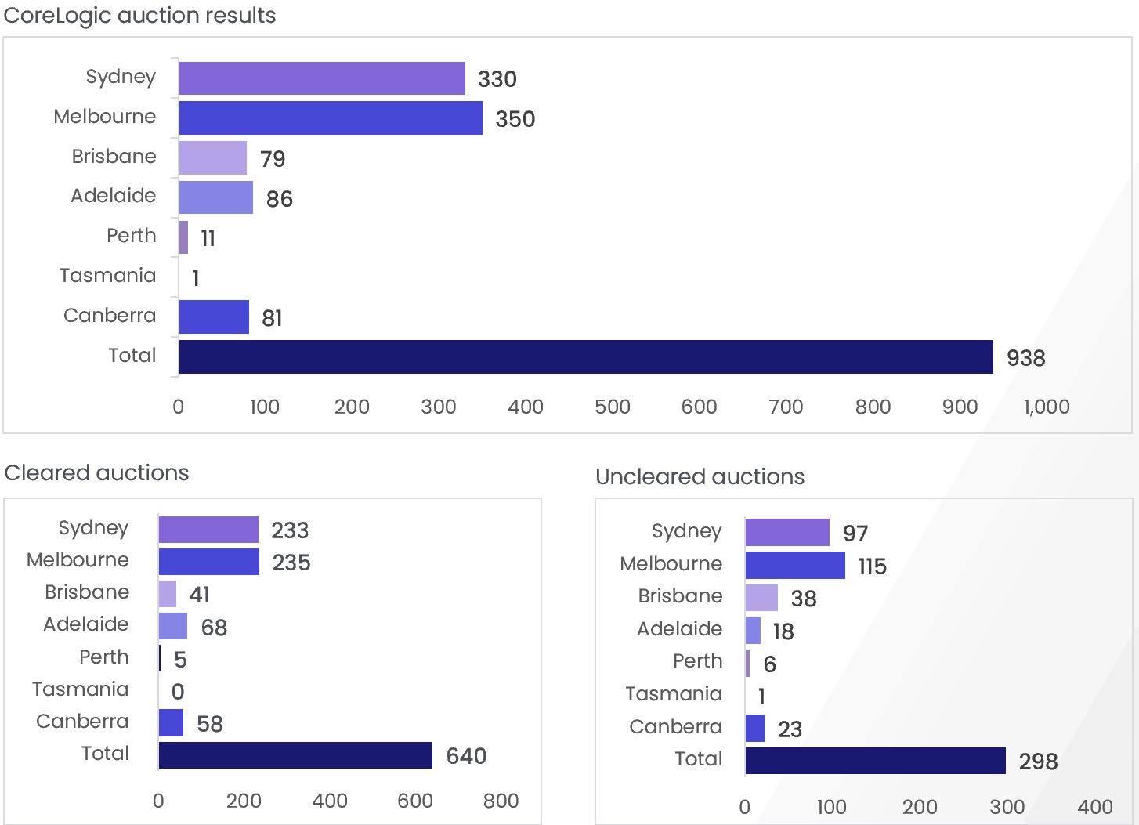Click the Perth bar labeled 11
This screenshot has height=825, width=1139.
click(x=183, y=237)
